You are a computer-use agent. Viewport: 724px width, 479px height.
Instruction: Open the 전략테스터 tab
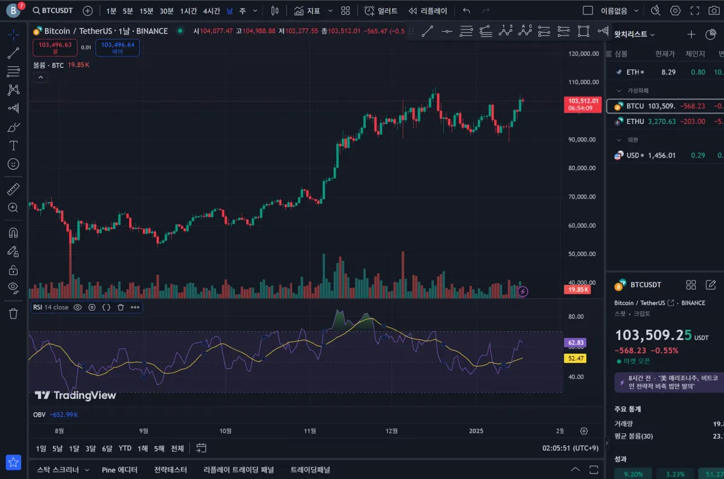pyautogui.click(x=170, y=470)
